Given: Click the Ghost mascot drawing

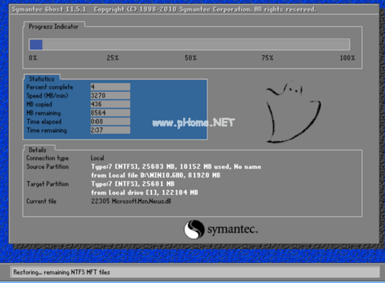Looking at the screenshot, I should point(294,112).
